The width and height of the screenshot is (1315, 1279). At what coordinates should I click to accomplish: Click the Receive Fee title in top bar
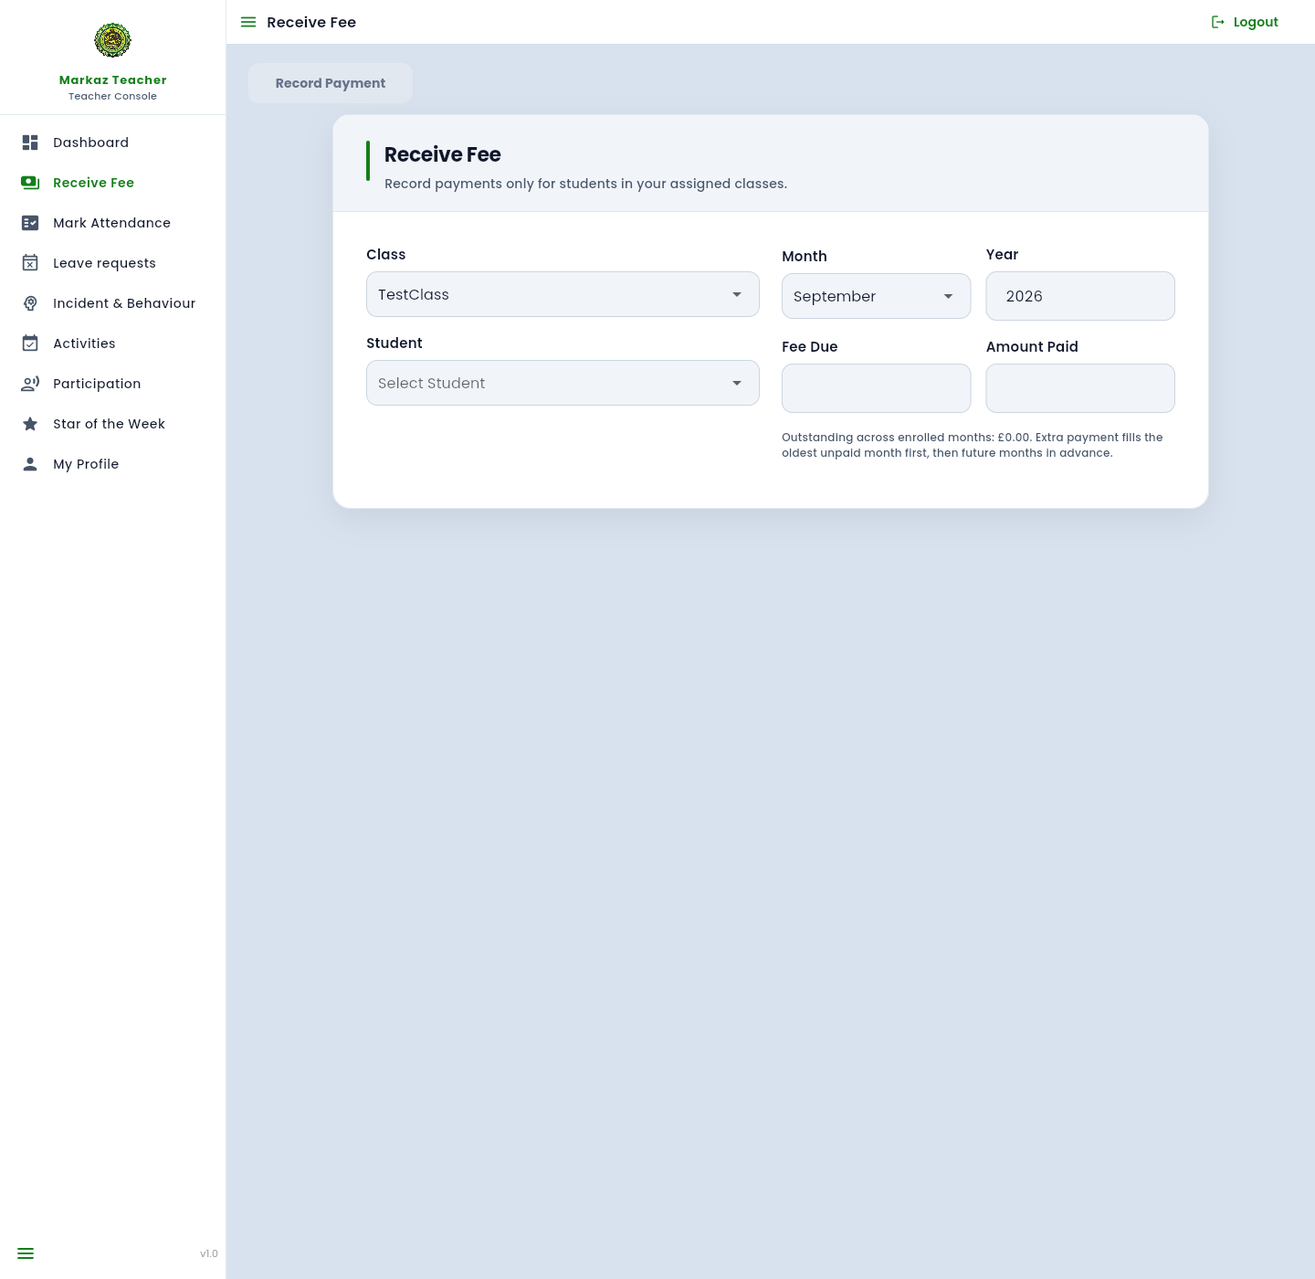pyautogui.click(x=311, y=22)
